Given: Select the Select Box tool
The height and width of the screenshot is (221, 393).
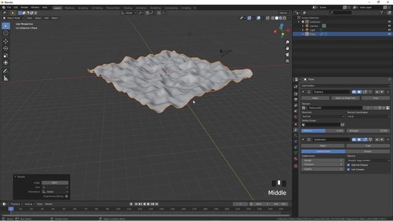Looking at the screenshot, I should point(6,26).
